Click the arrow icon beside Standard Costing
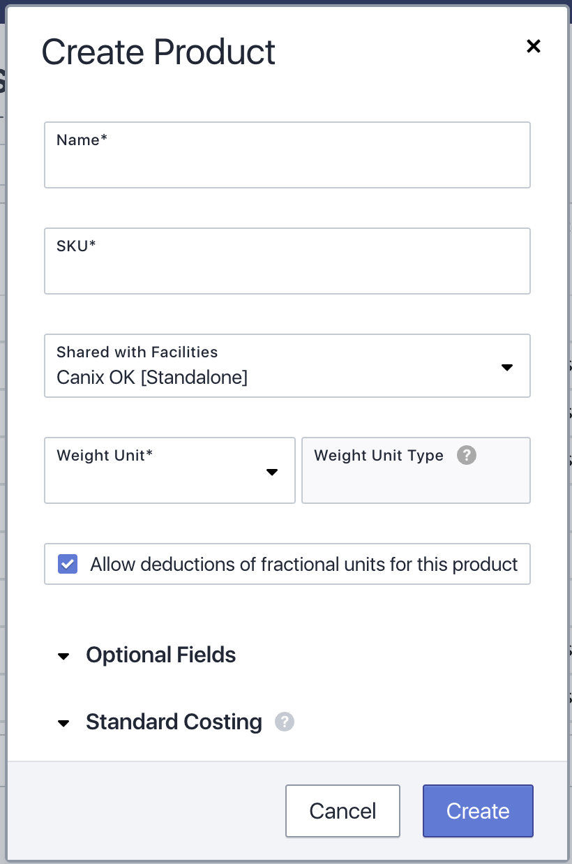 (63, 723)
